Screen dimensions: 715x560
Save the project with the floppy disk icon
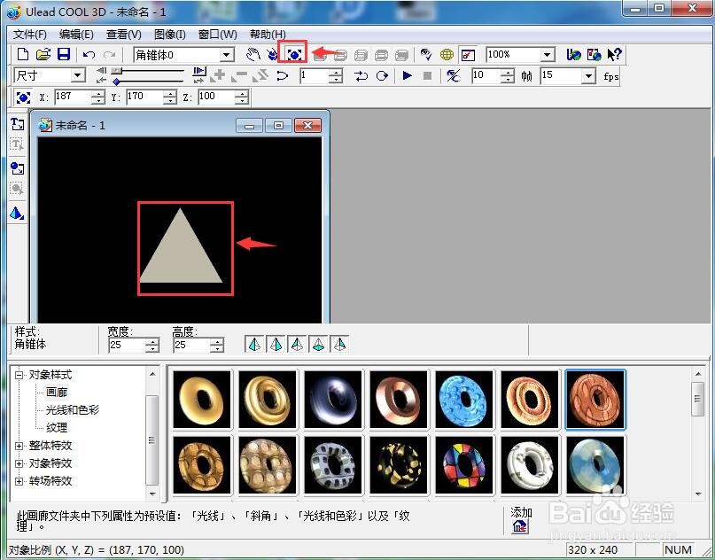pyautogui.click(x=64, y=55)
